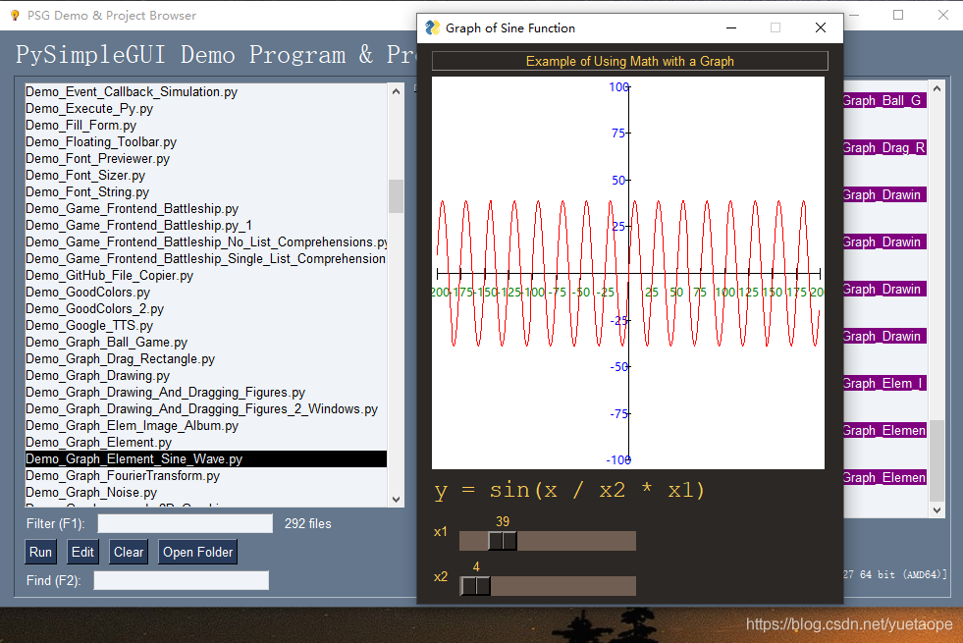The width and height of the screenshot is (963, 643).
Task: Click the sine wave graph canvas
Action: coord(627,273)
